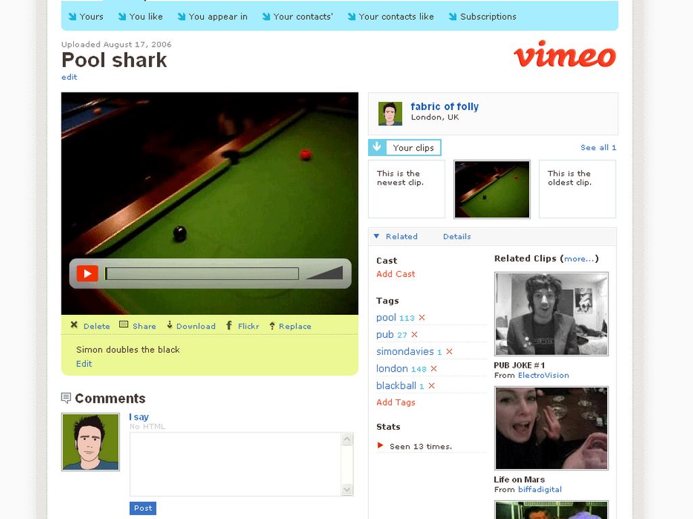The height and width of the screenshot is (519, 693).
Task: Click the Share icon below video
Action: 124,325
